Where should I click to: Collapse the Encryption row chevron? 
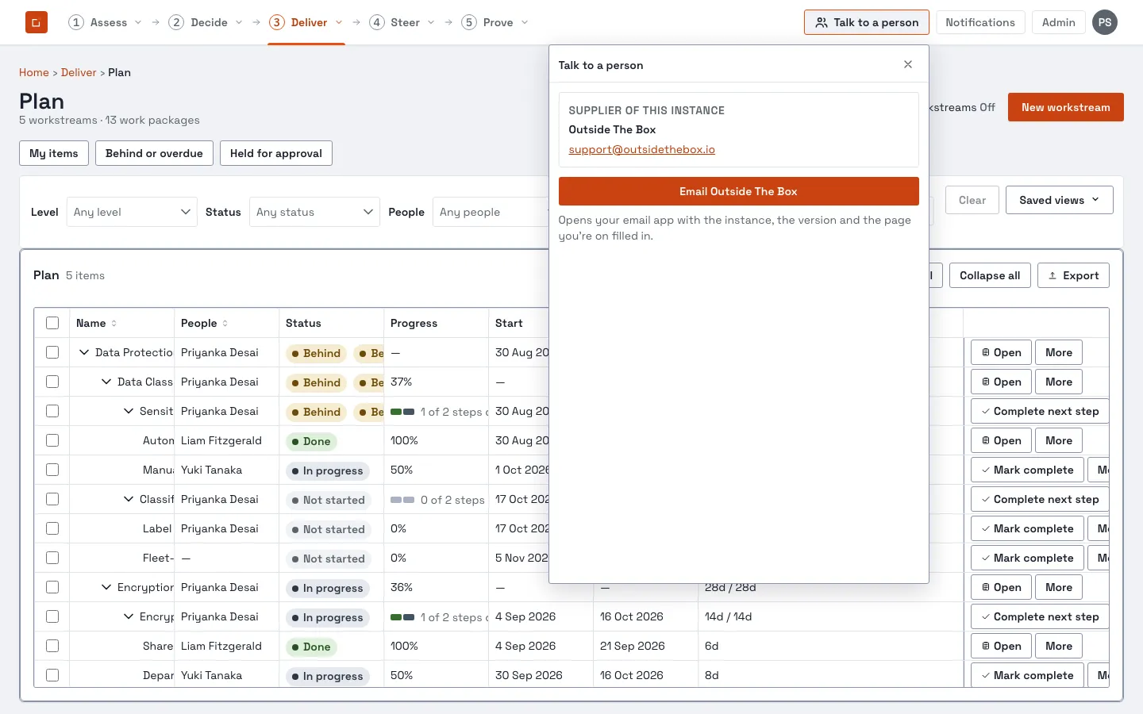coord(106,588)
